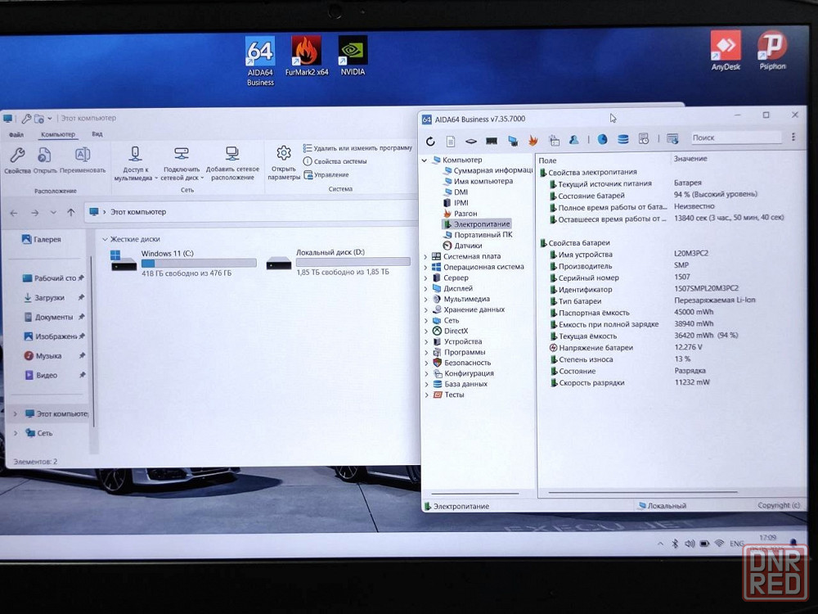
Task: Click memory module icon in AIDA64 toolbar
Action: tap(492, 141)
